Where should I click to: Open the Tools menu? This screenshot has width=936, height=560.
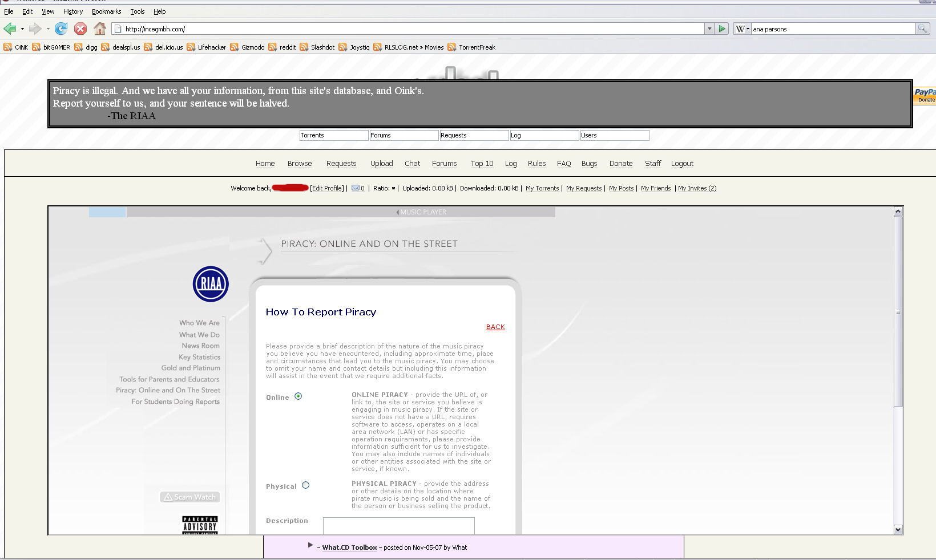click(138, 11)
